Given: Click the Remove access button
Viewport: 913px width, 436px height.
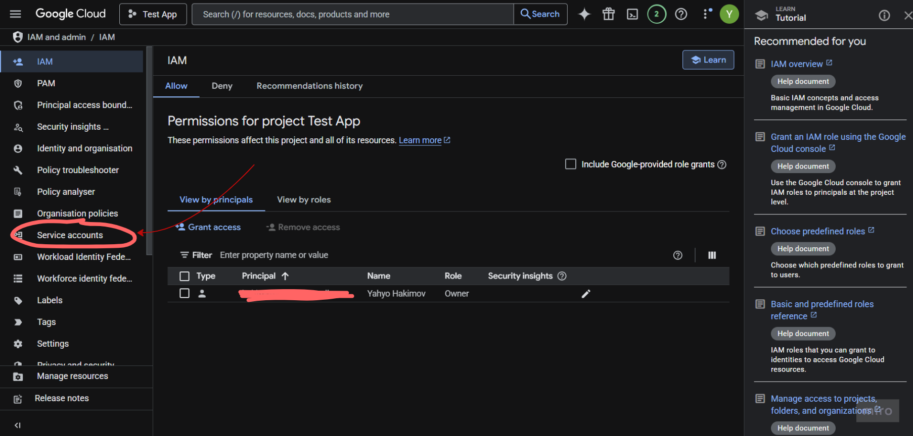Looking at the screenshot, I should (303, 228).
